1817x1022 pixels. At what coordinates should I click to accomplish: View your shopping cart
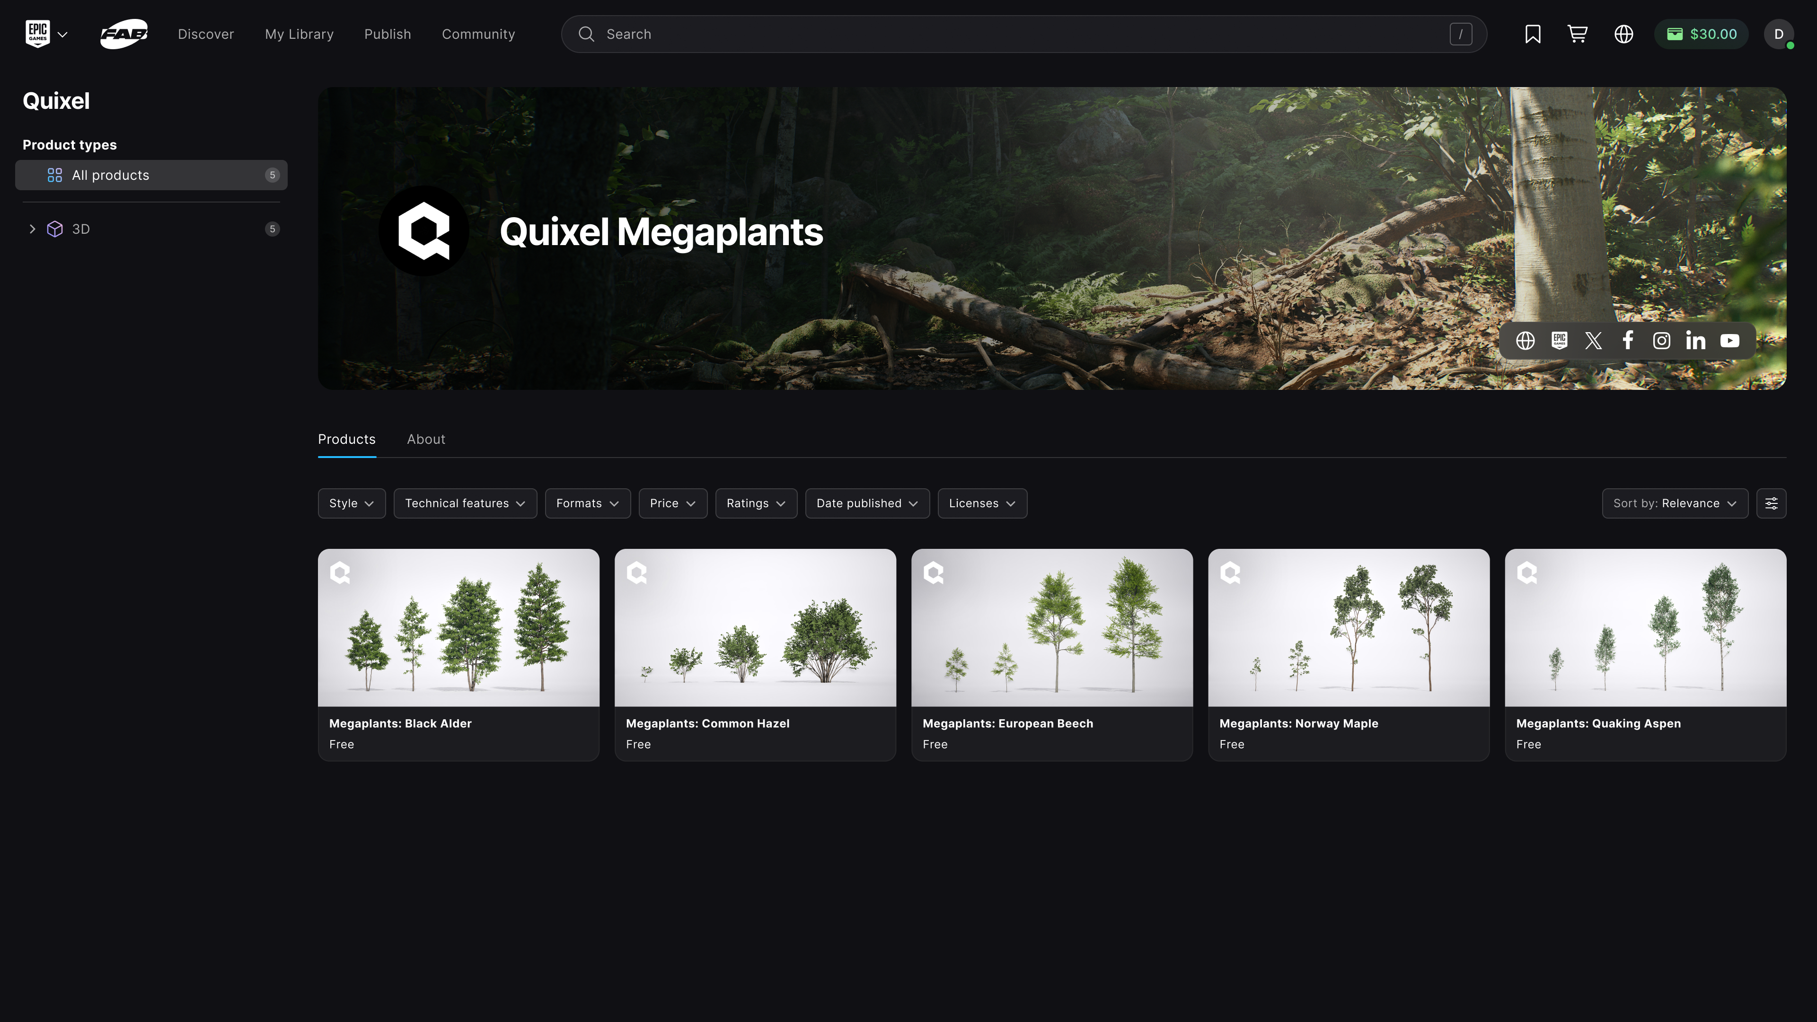1578,34
